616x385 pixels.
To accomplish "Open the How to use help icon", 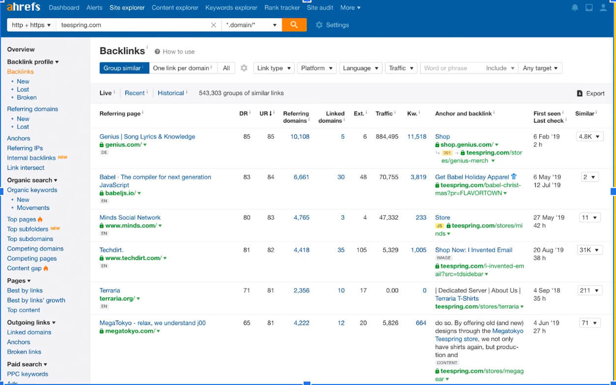I will click(157, 52).
